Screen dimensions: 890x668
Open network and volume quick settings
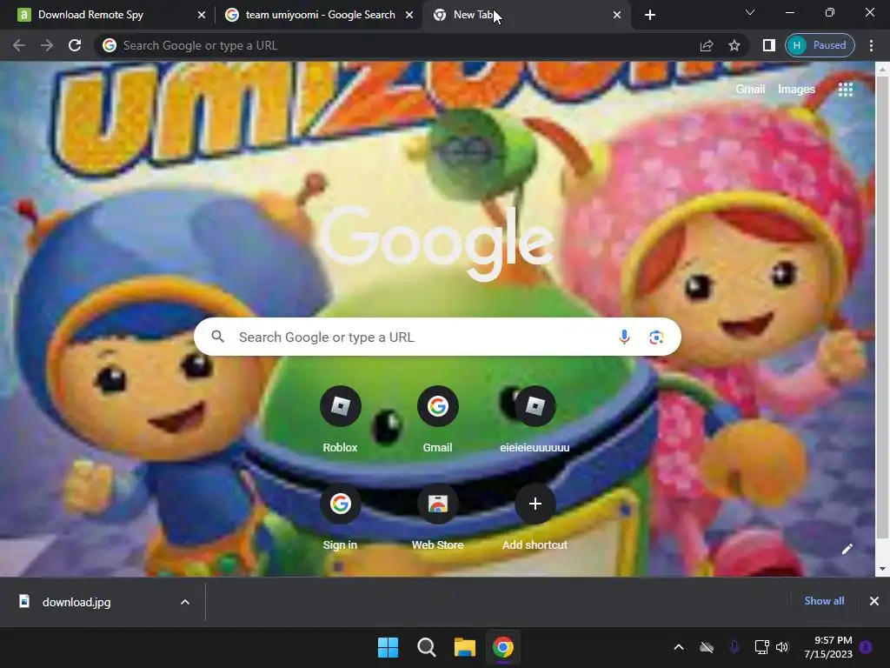coord(772,647)
